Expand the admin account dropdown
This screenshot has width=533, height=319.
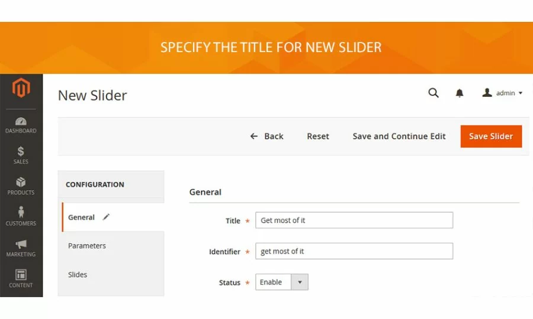coord(503,93)
